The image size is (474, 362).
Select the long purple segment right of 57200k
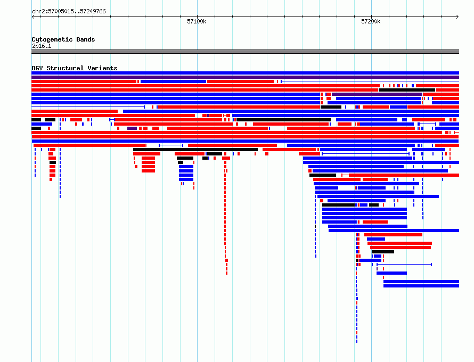pos(377,94)
